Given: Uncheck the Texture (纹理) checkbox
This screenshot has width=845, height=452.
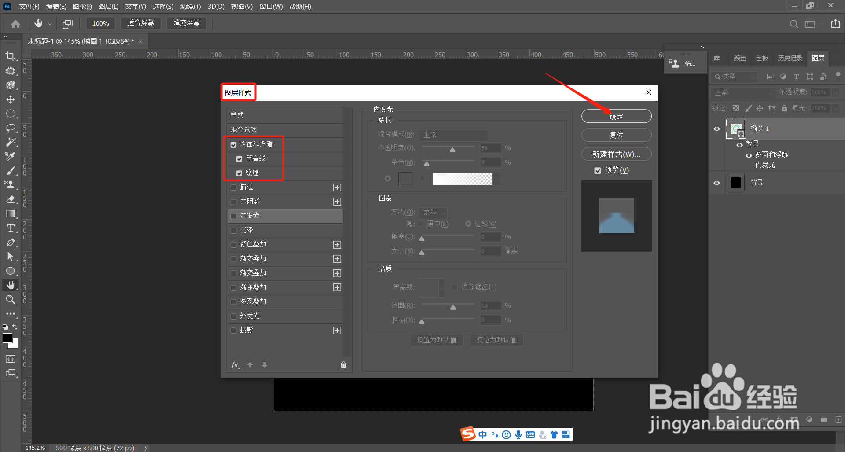Looking at the screenshot, I should tap(239, 173).
